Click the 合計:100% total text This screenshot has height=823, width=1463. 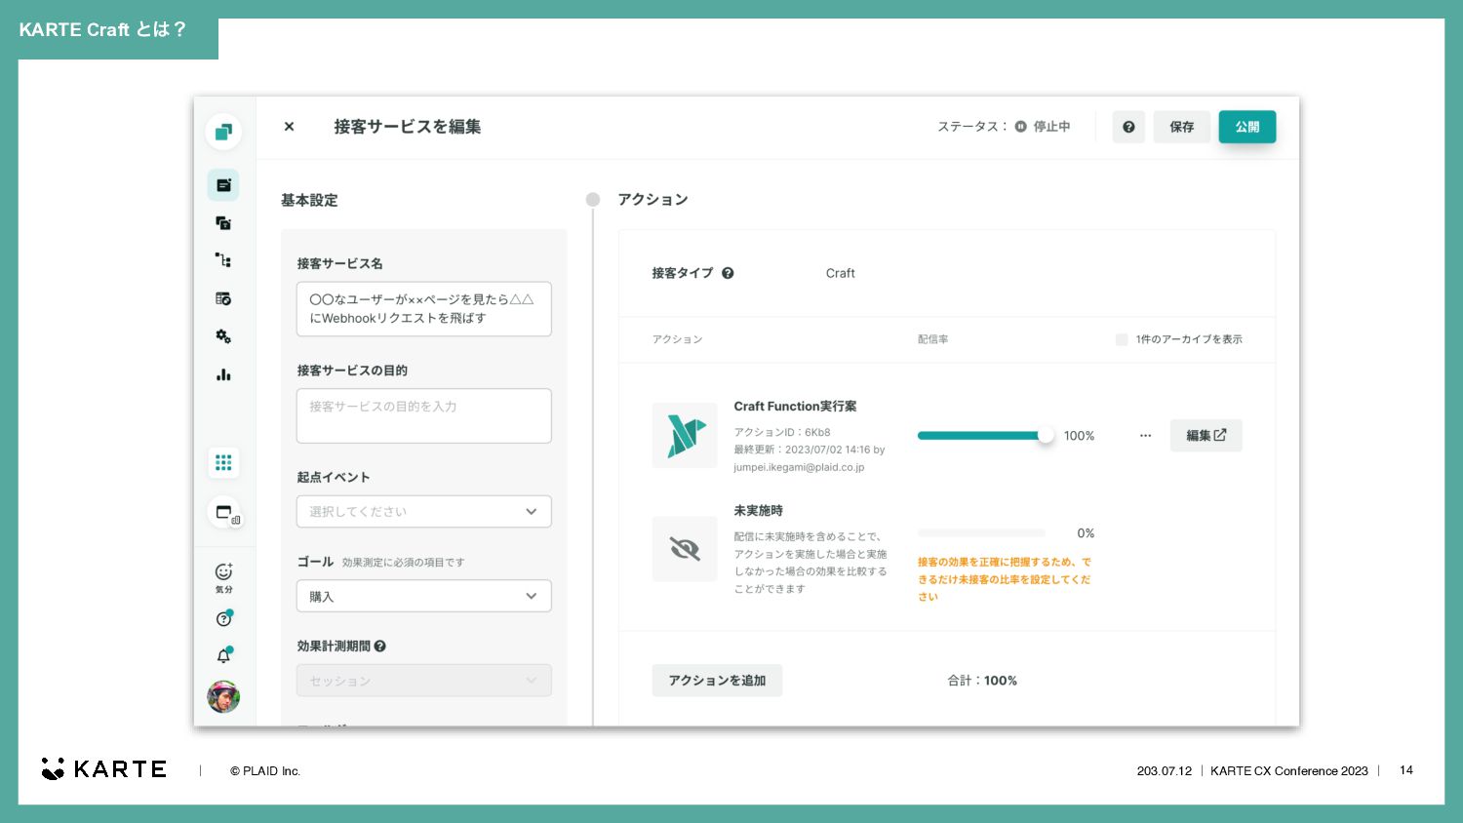982,681
